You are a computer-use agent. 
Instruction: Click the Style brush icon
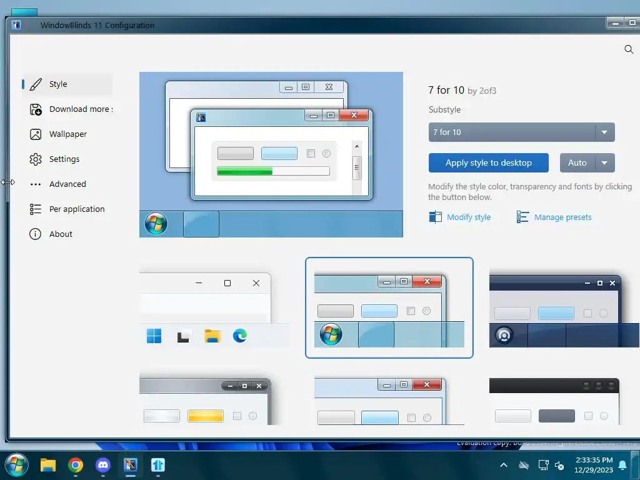coord(36,84)
